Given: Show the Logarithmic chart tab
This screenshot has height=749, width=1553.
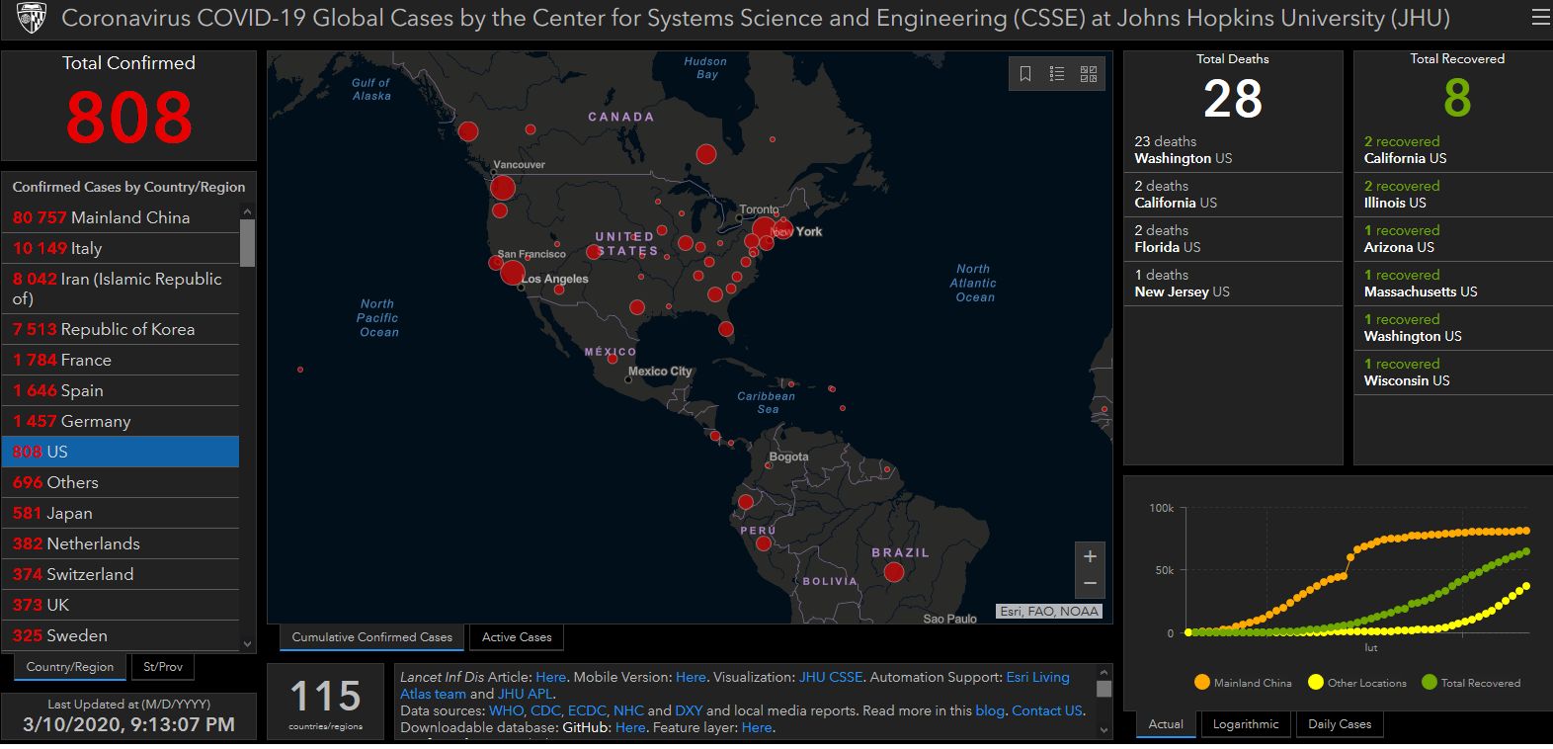Looking at the screenshot, I should pyautogui.click(x=1246, y=724).
